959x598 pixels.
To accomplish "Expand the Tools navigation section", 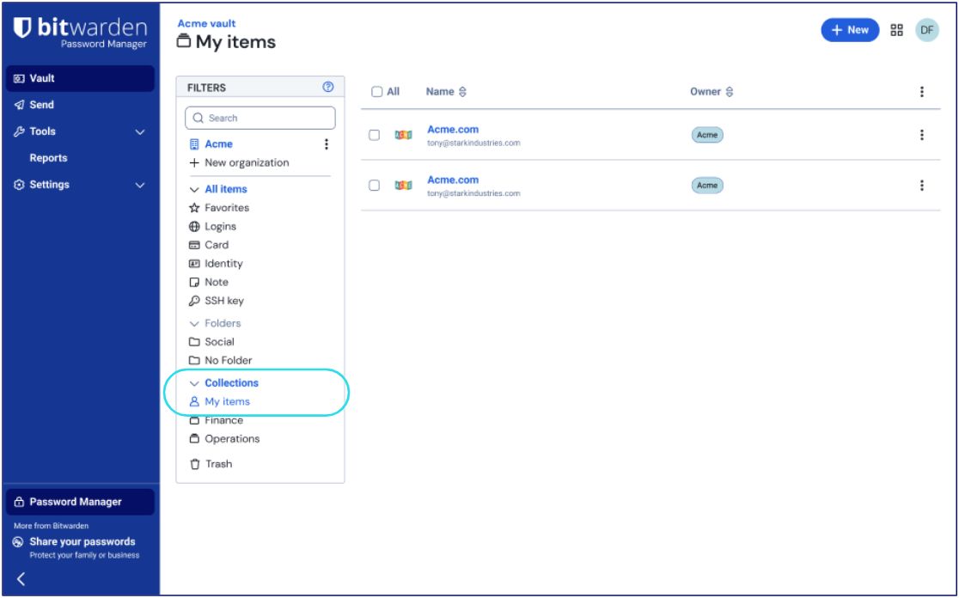I will pyautogui.click(x=141, y=131).
